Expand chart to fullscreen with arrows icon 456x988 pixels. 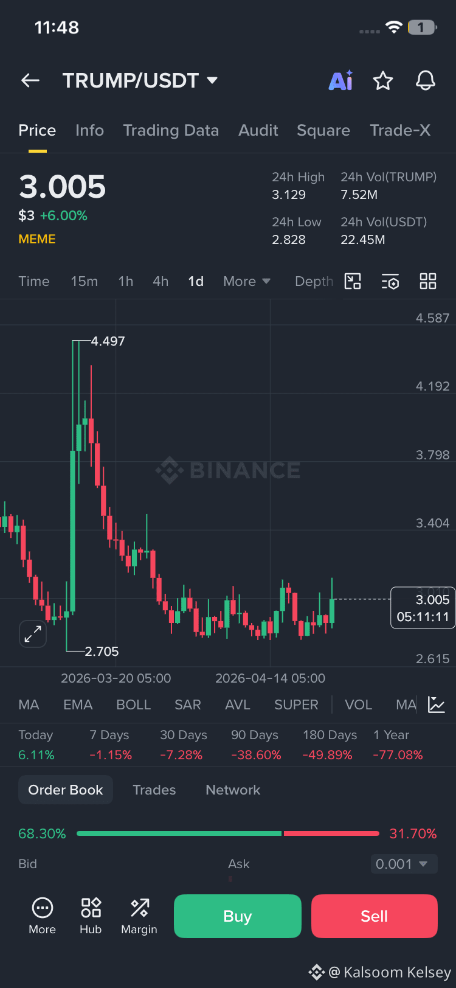[33, 634]
